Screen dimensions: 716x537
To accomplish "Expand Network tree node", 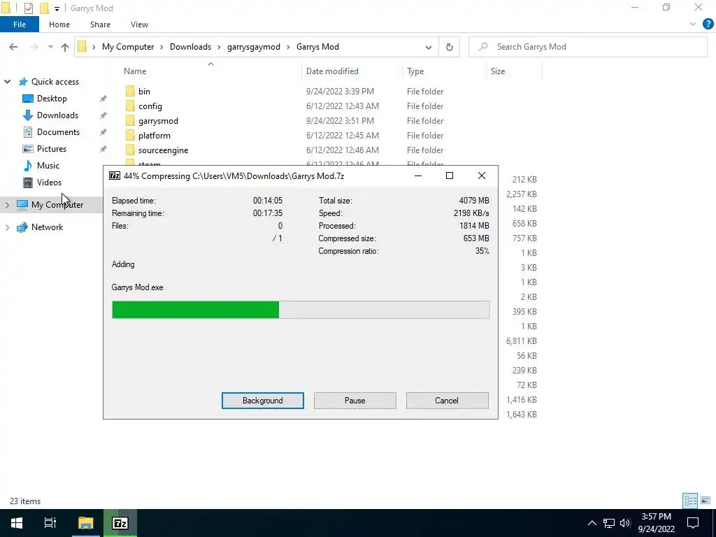I will (7, 227).
